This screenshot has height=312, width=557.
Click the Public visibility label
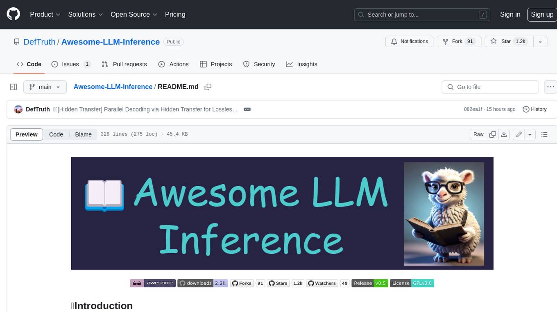[x=174, y=42]
